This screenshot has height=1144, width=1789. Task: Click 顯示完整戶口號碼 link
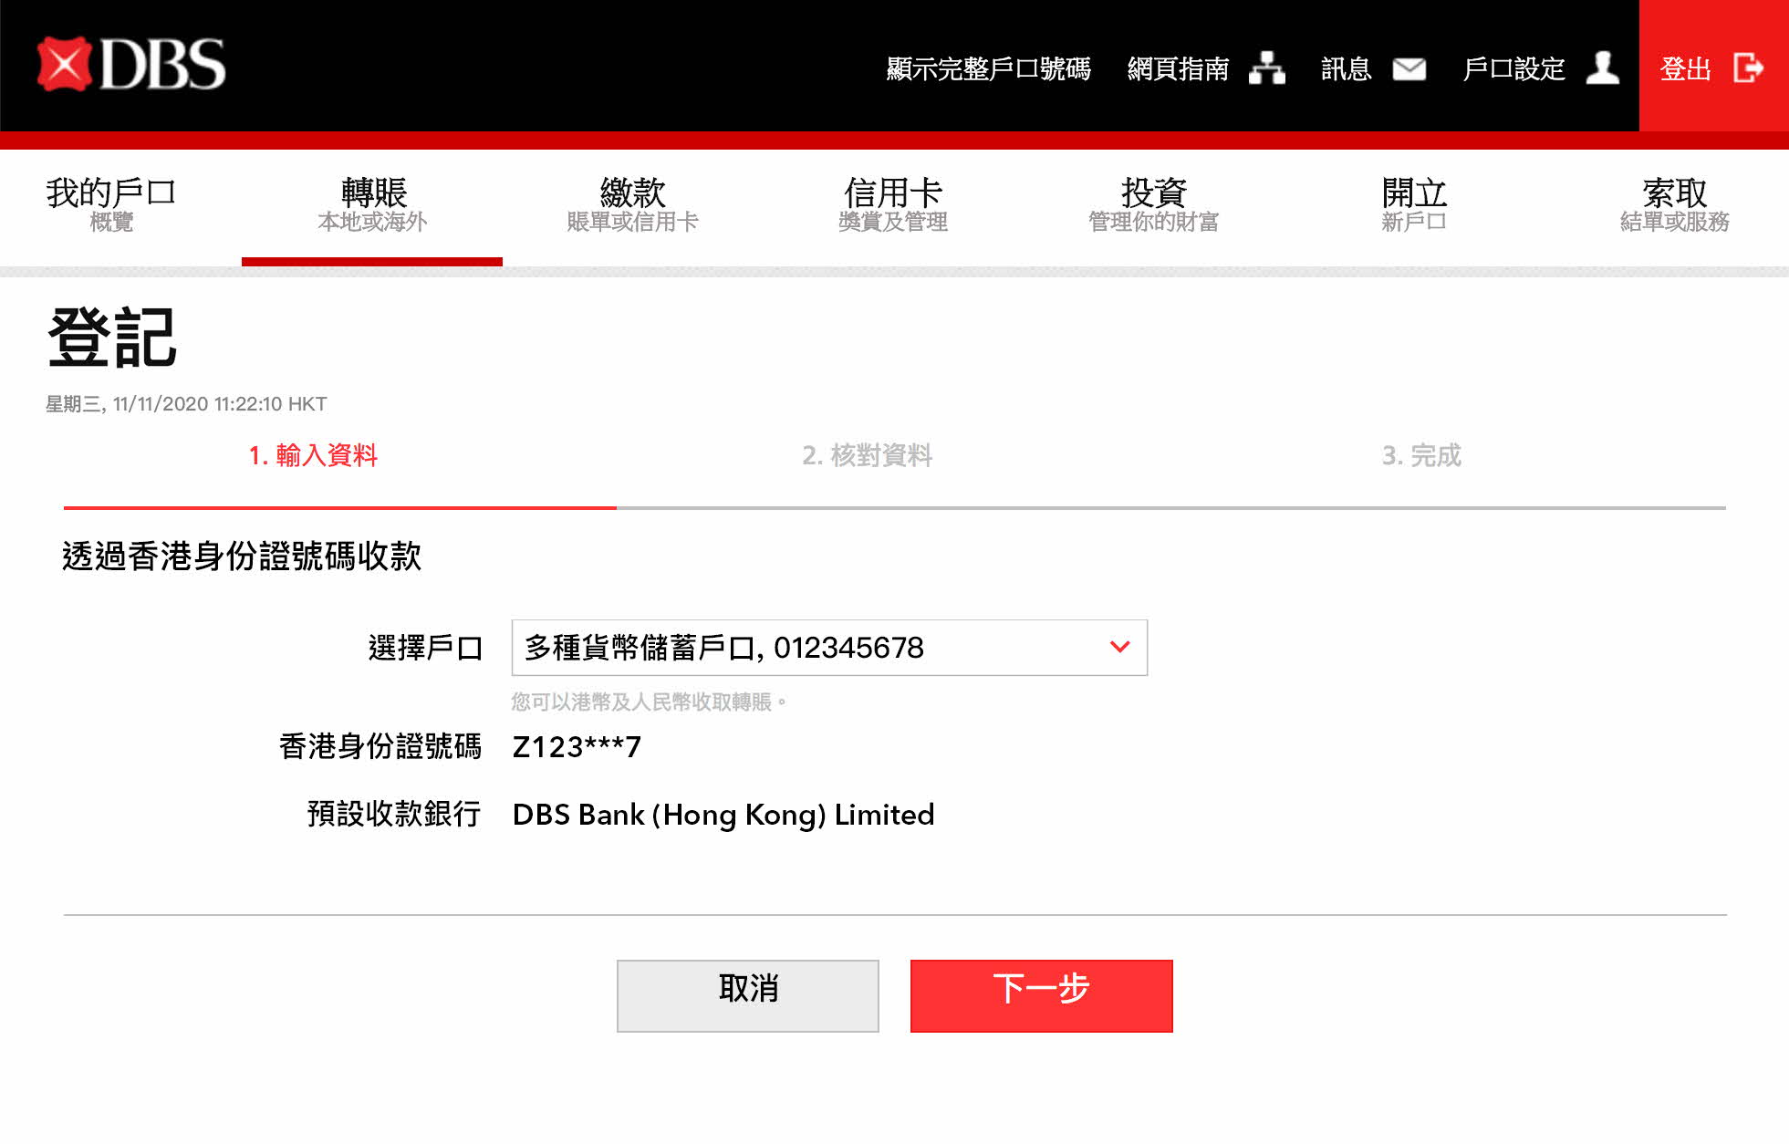click(988, 68)
